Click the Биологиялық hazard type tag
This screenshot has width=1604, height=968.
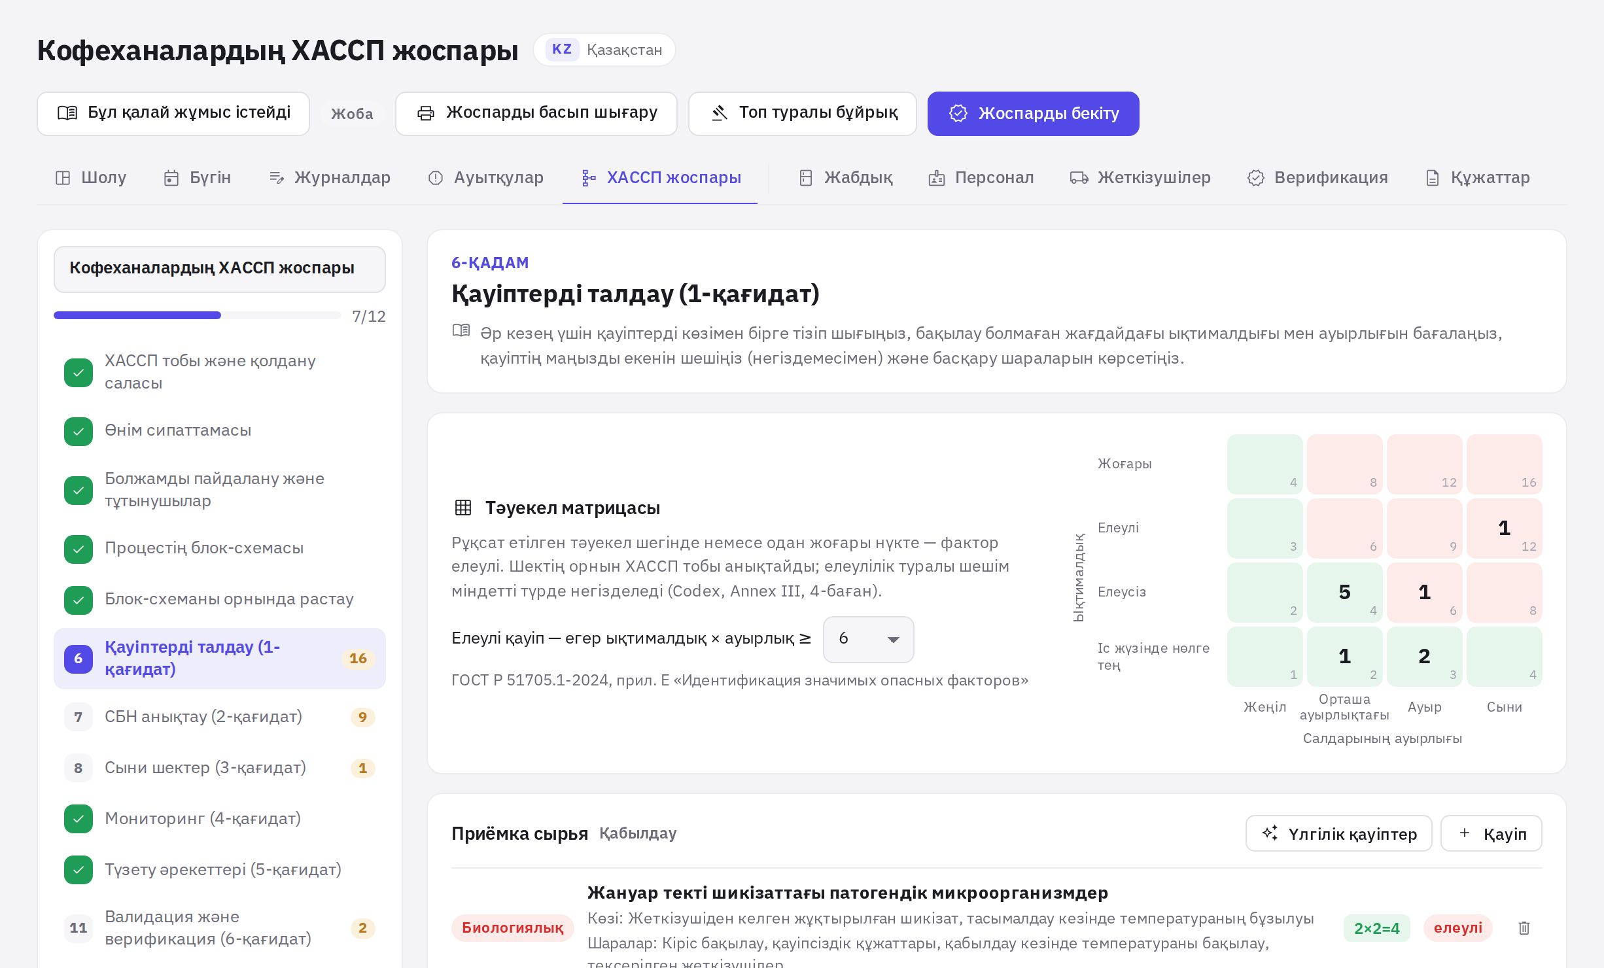(512, 928)
